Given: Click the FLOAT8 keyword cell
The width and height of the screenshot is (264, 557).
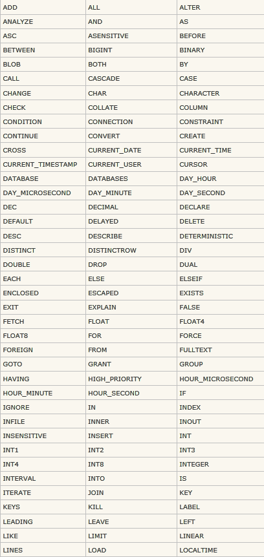Looking at the screenshot, I should point(43,336).
